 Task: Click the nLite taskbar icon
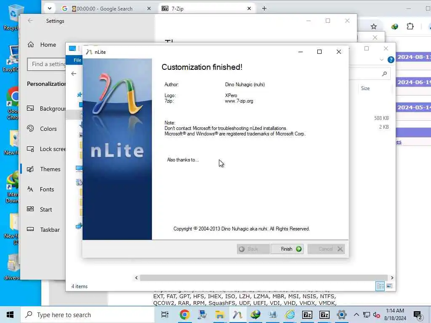pyautogui.click(x=237, y=315)
